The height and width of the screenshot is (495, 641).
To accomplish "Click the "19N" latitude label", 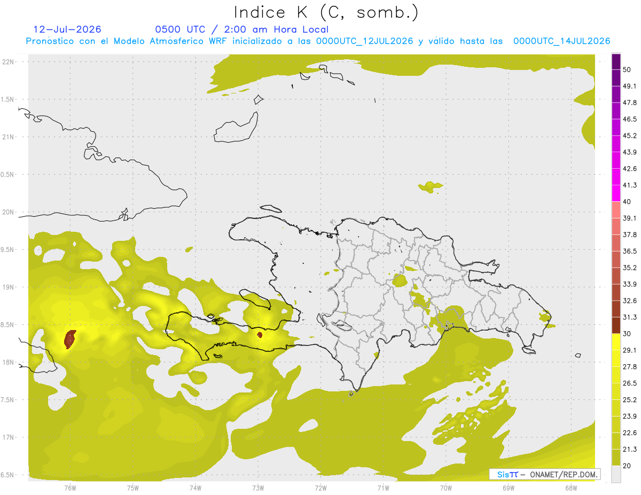I will (x=9, y=287).
